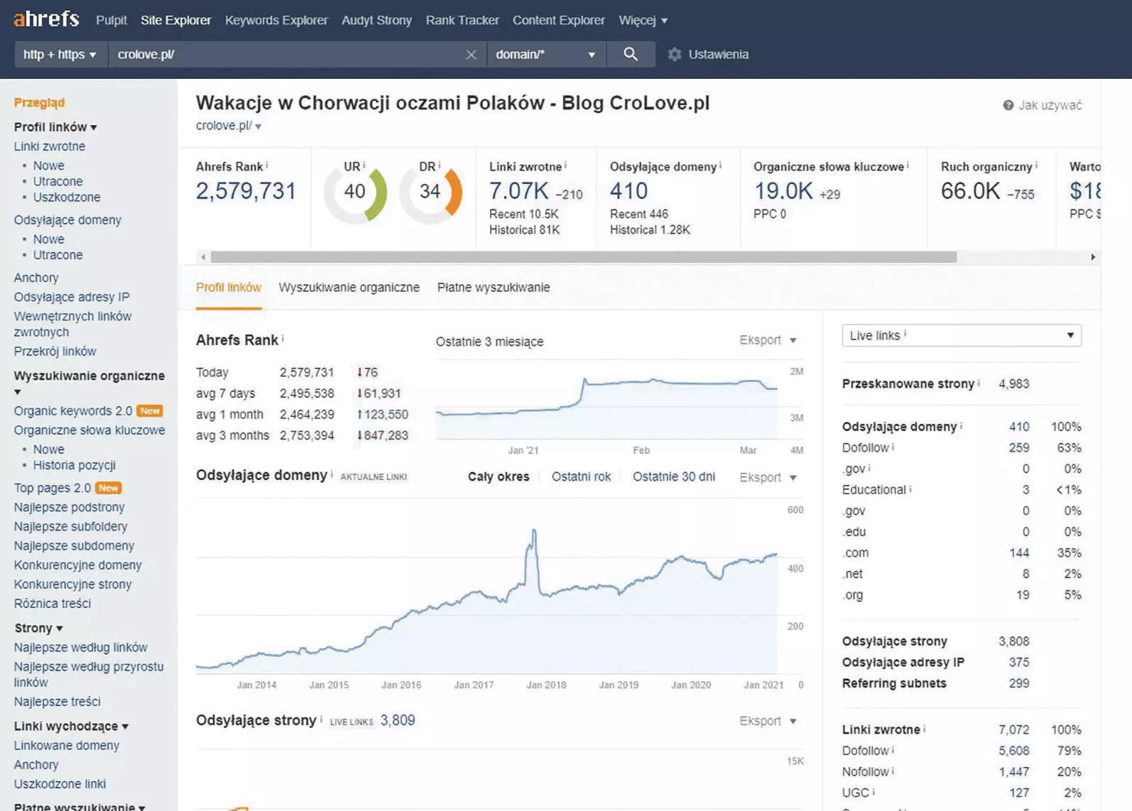Click the URL input field crolove.pl/
Image resolution: width=1132 pixels, height=811 pixels.
[284, 55]
